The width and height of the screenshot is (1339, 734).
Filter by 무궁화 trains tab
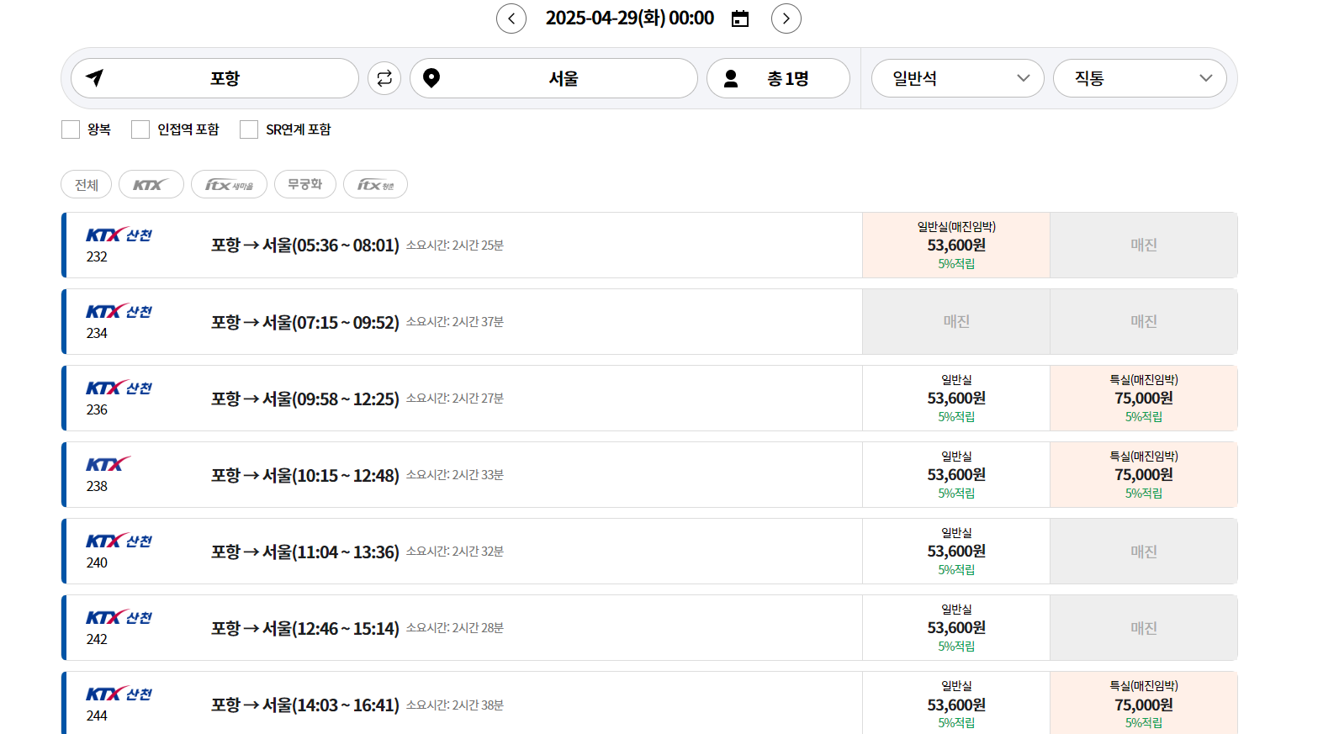[305, 184]
